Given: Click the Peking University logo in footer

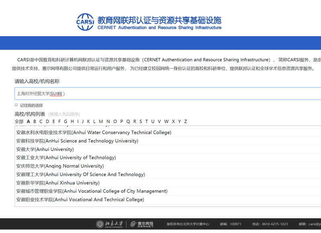Looking at the screenshot, I should 110,224.
